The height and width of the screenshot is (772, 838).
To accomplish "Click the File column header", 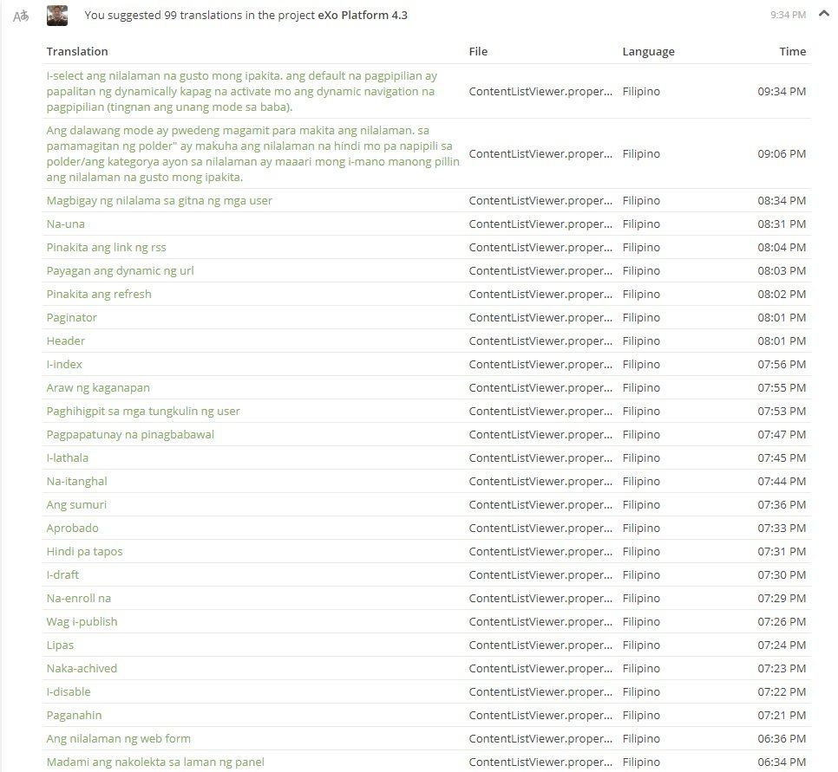I will [x=478, y=51].
